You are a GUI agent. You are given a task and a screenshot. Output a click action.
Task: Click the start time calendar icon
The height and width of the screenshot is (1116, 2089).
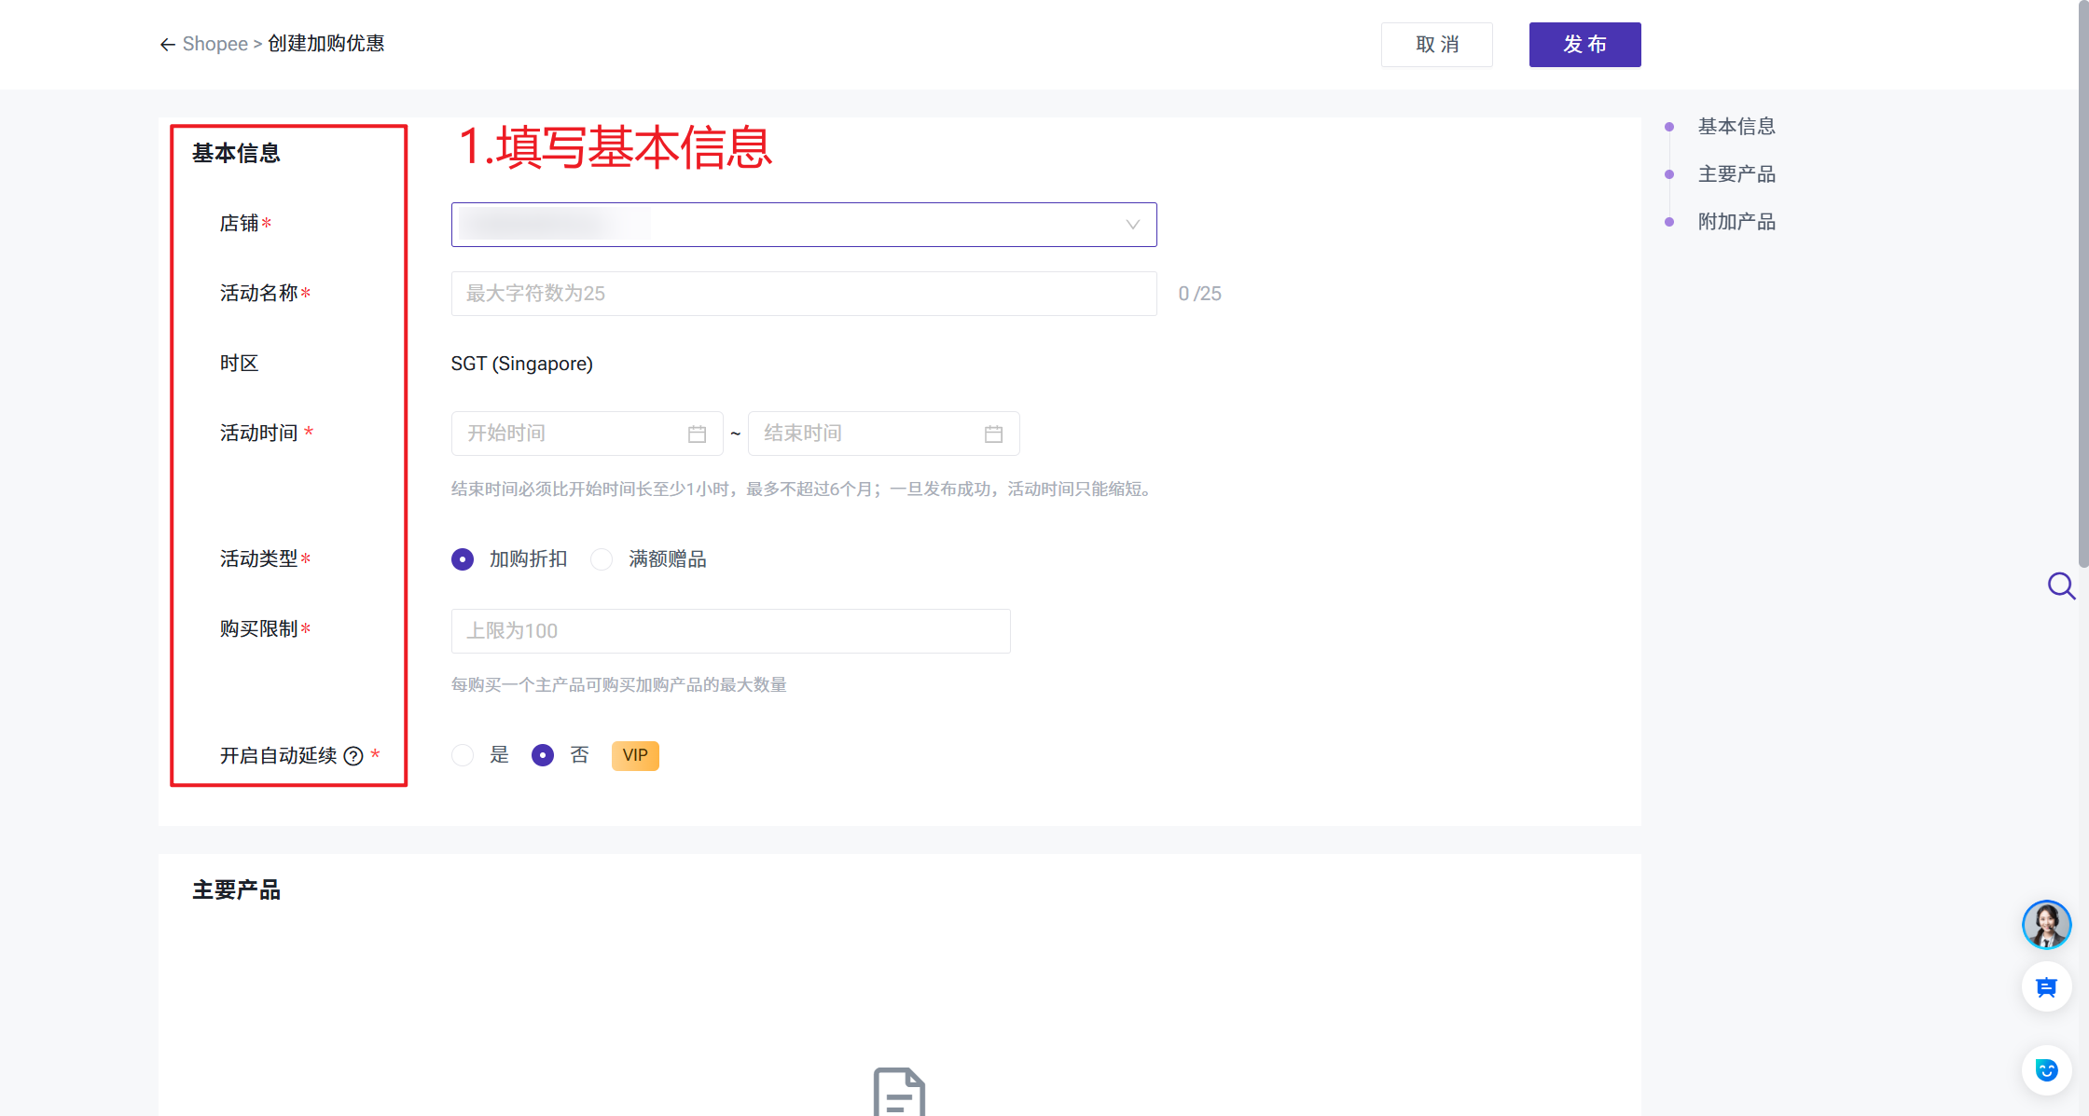click(x=697, y=434)
